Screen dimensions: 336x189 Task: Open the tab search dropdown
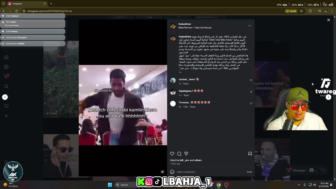(x=3, y=4)
